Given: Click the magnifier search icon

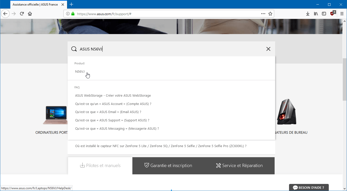Looking at the screenshot, I should [74, 49].
